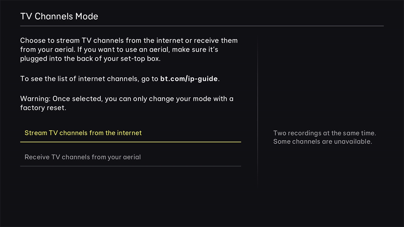Click the highlighted internet streaming option
This screenshot has height=227, width=404.
pyautogui.click(x=83, y=133)
